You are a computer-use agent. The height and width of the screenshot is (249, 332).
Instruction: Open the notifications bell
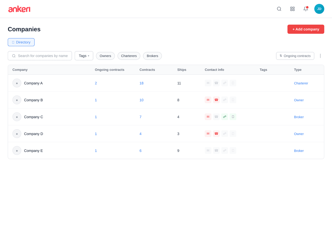click(x=306, y=9)
